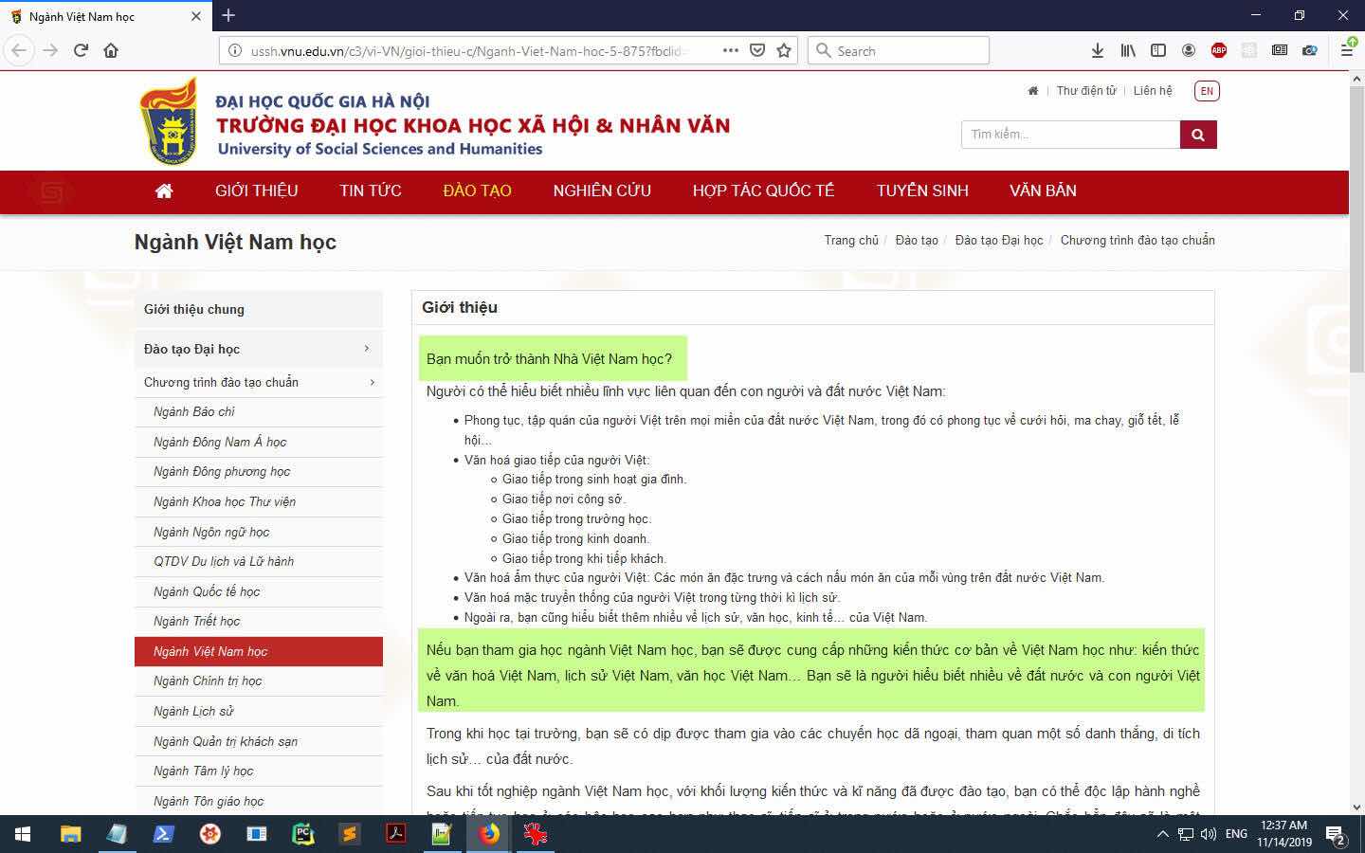This screenshot has width=1365, height=853.
Task: Open Ngành Chính trị học
Action: tap(259, 681)
